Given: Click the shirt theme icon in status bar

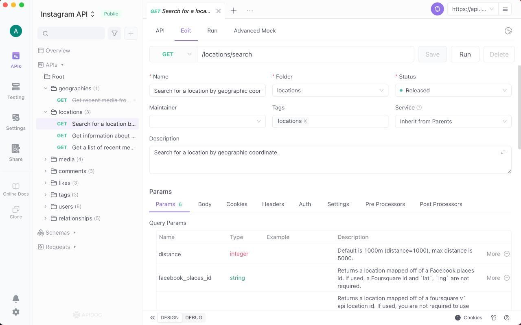Looking at the screenshot, I should [x=494, y=318].
